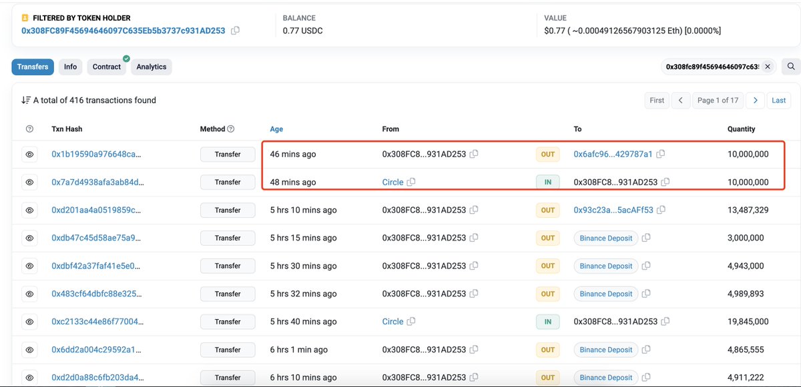801x387 pixels.
Task: Copy From address in 5 hrs 15 mins row
Action: click(x=474, y=238)
